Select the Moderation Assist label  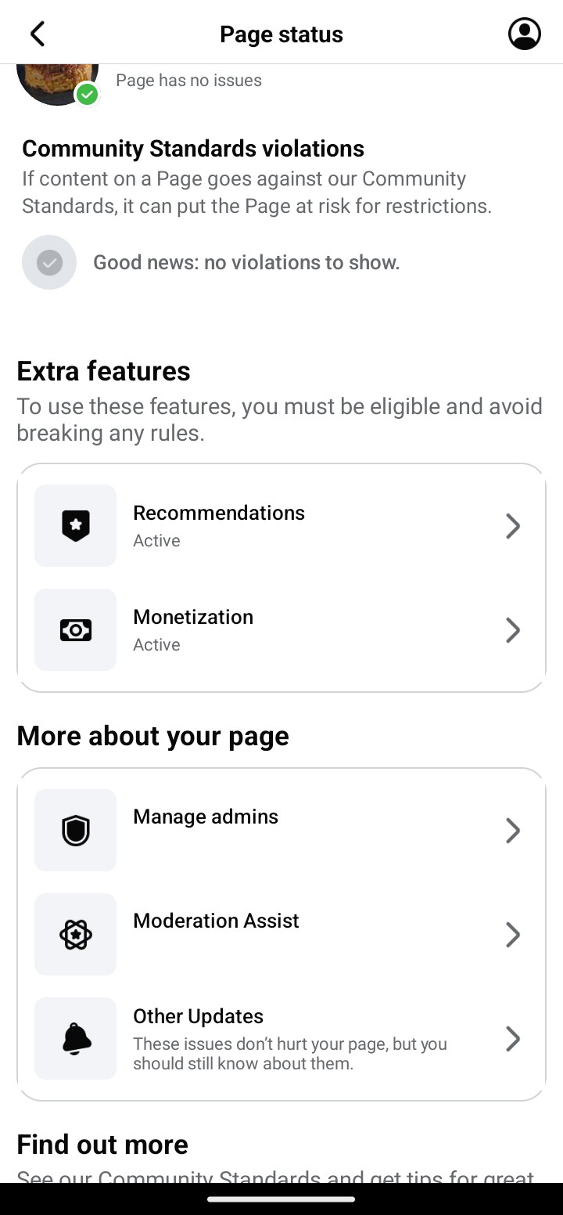(216, 921)
